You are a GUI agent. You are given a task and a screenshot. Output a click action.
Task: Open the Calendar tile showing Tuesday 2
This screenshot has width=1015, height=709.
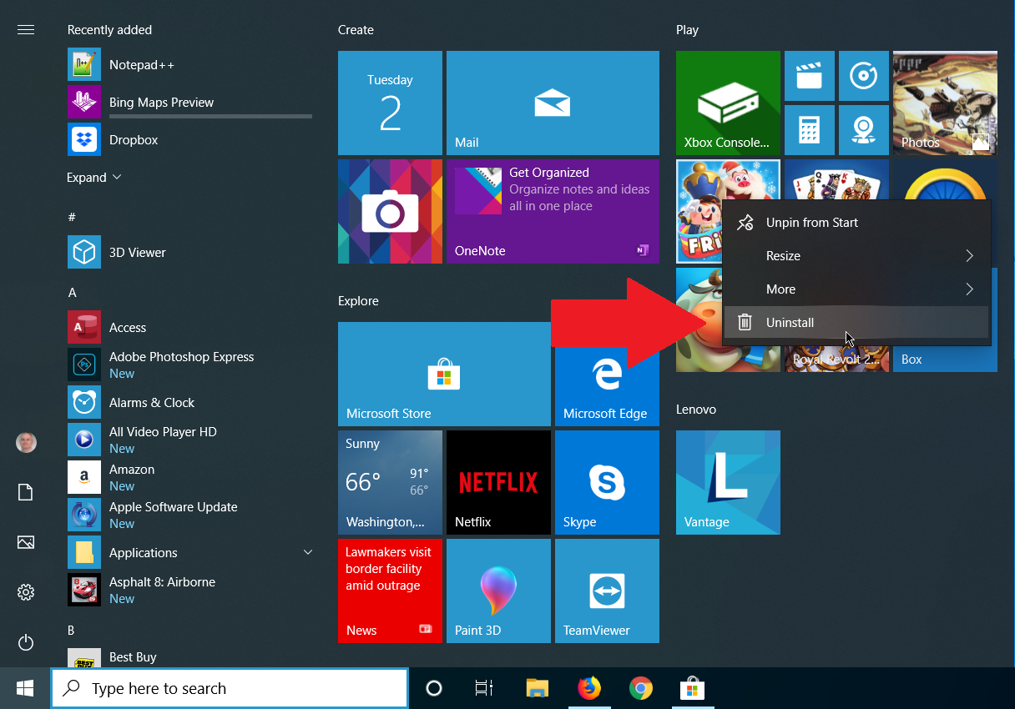point(390,103)
